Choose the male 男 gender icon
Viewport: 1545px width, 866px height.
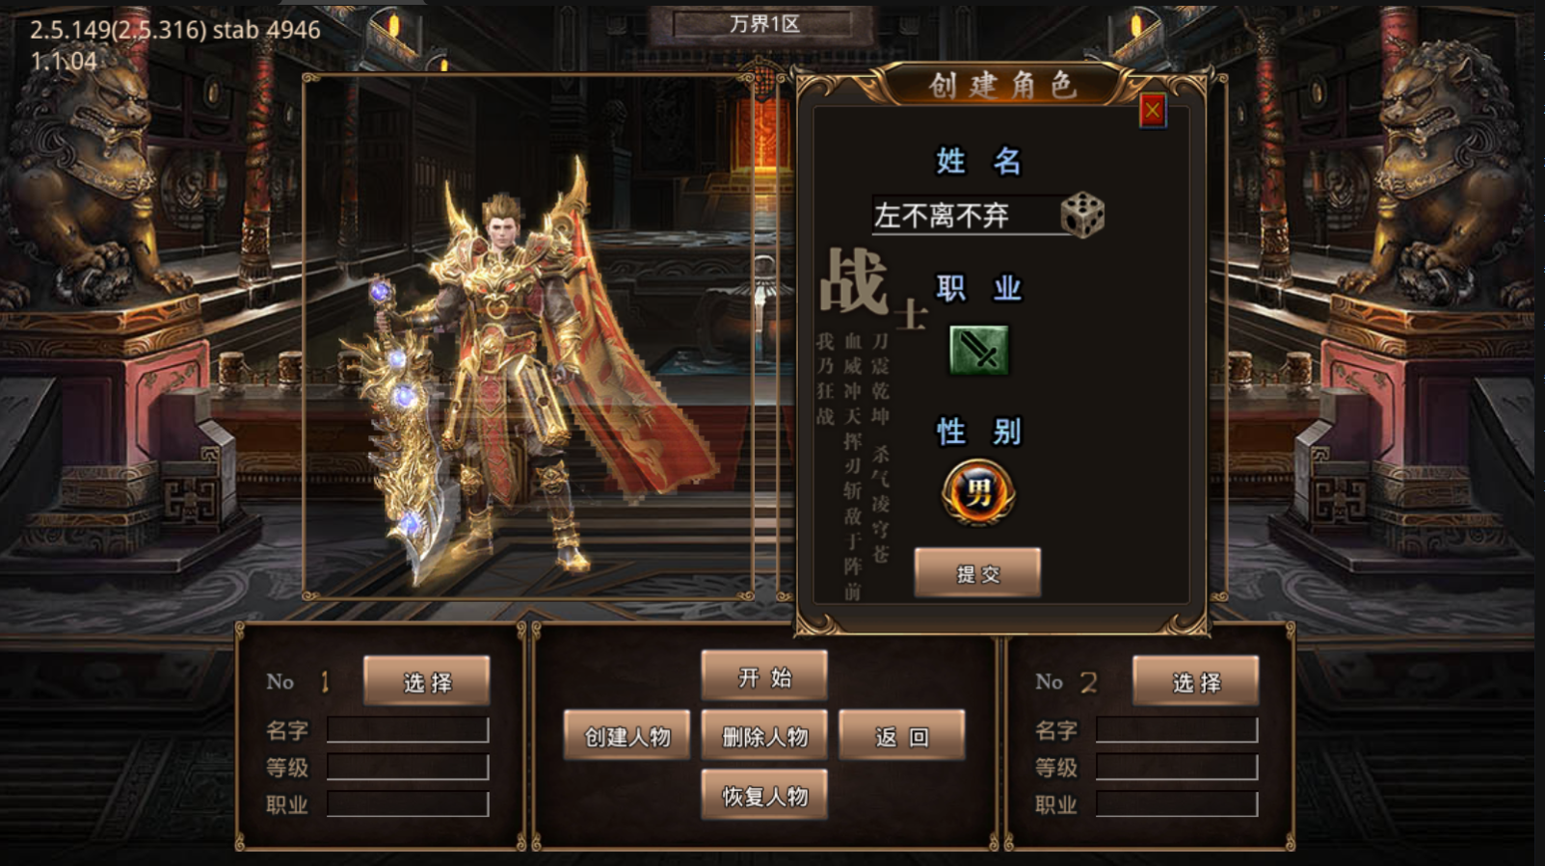click(978, 492)
